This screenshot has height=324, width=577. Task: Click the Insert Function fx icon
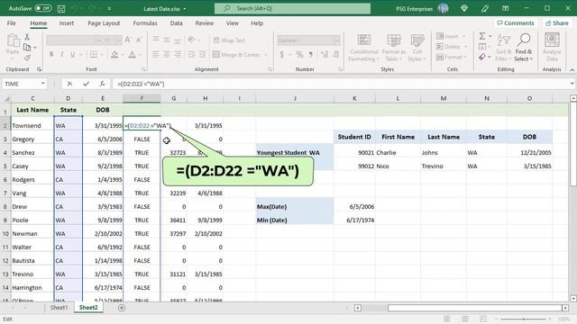pyautogui.click(x=102, y=84)
